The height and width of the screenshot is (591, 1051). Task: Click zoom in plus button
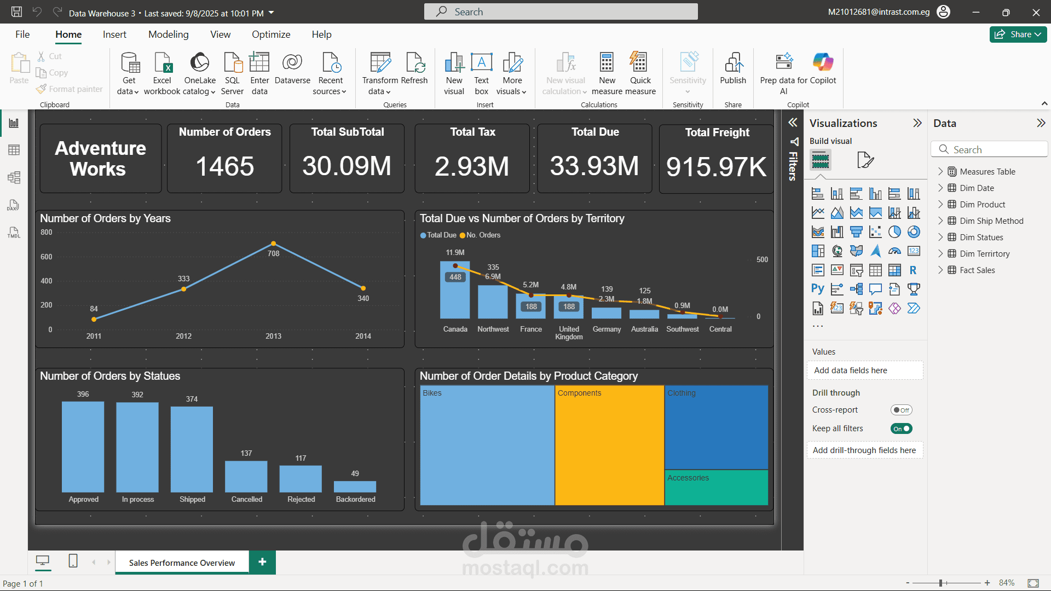[987, 583]
